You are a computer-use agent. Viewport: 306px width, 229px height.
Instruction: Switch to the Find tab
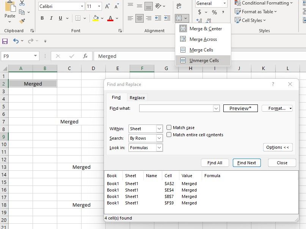click(x=116, y=97)
